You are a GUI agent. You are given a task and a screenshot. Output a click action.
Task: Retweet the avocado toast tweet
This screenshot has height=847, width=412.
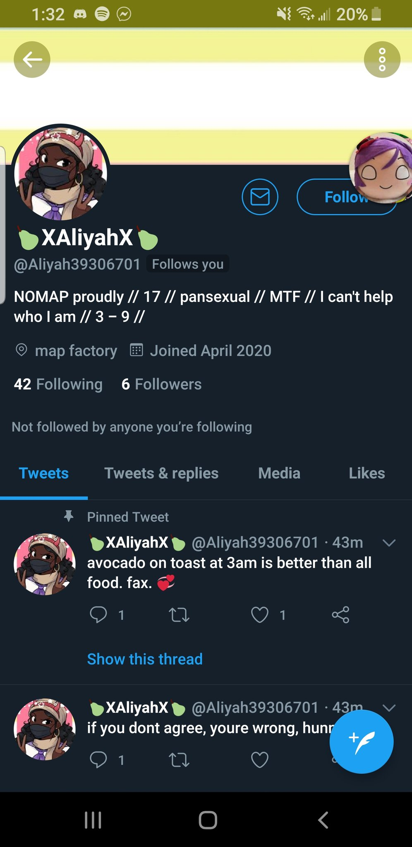pos(179,615)
